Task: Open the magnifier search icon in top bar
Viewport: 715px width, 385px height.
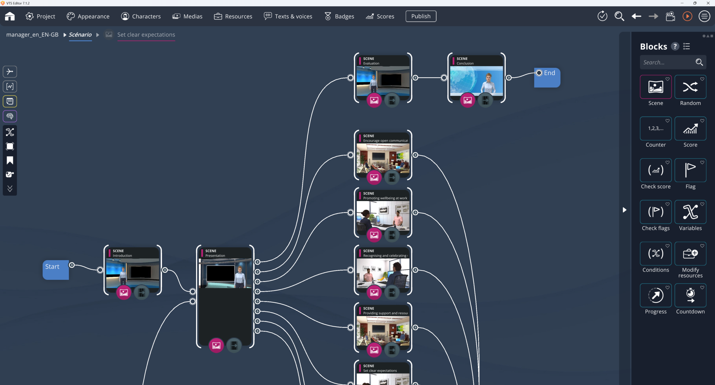Action: click(x=619, y=16)
